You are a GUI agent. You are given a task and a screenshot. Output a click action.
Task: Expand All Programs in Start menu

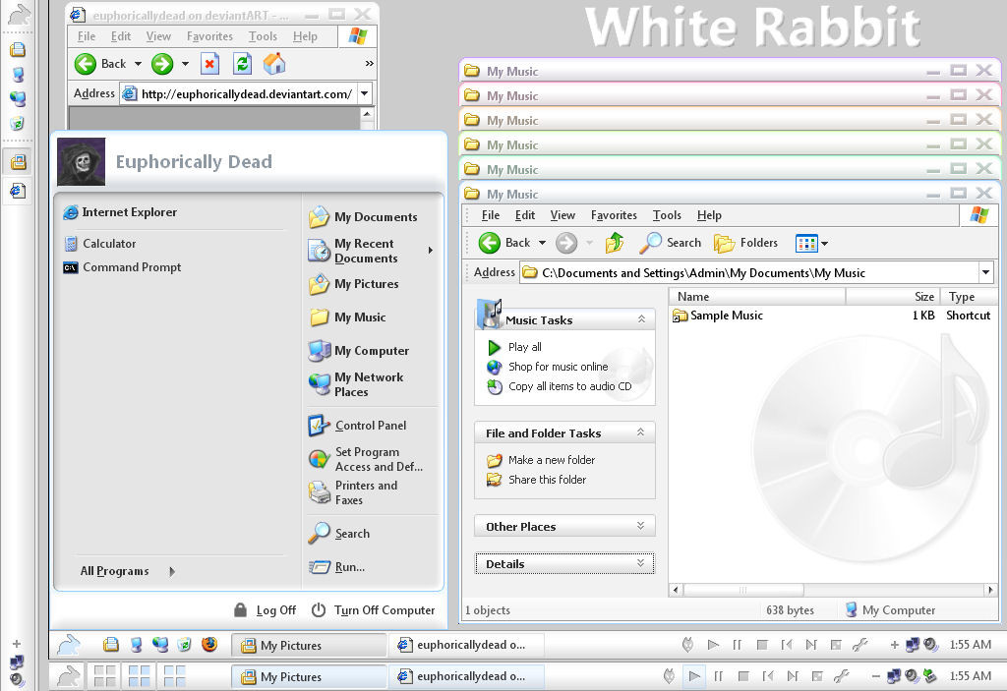(x=127, y=571)
